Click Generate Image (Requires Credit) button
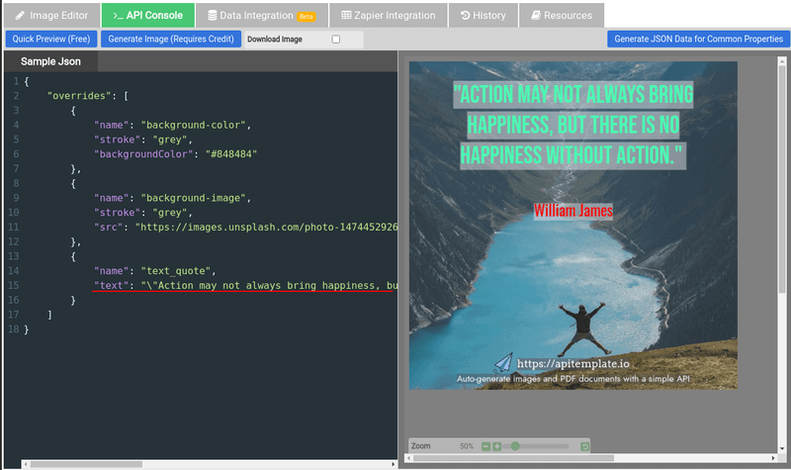This screenshot has width=791, height=470. [x=171, y=39]
